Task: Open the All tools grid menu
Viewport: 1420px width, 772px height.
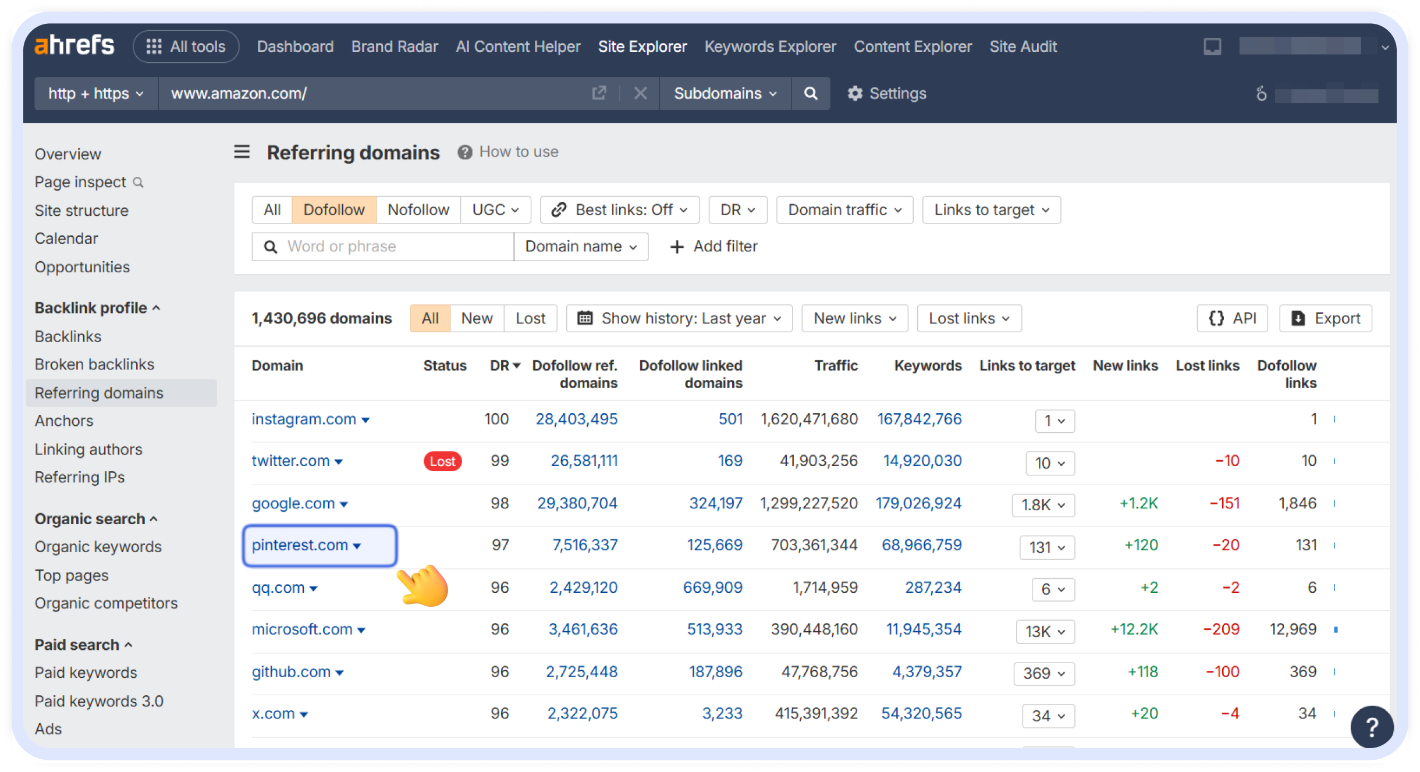Action: tap(186, 46)
